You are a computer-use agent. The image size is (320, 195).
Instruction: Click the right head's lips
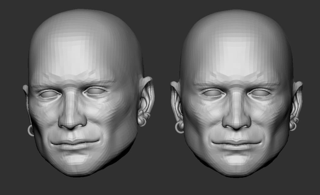(237, 143)
